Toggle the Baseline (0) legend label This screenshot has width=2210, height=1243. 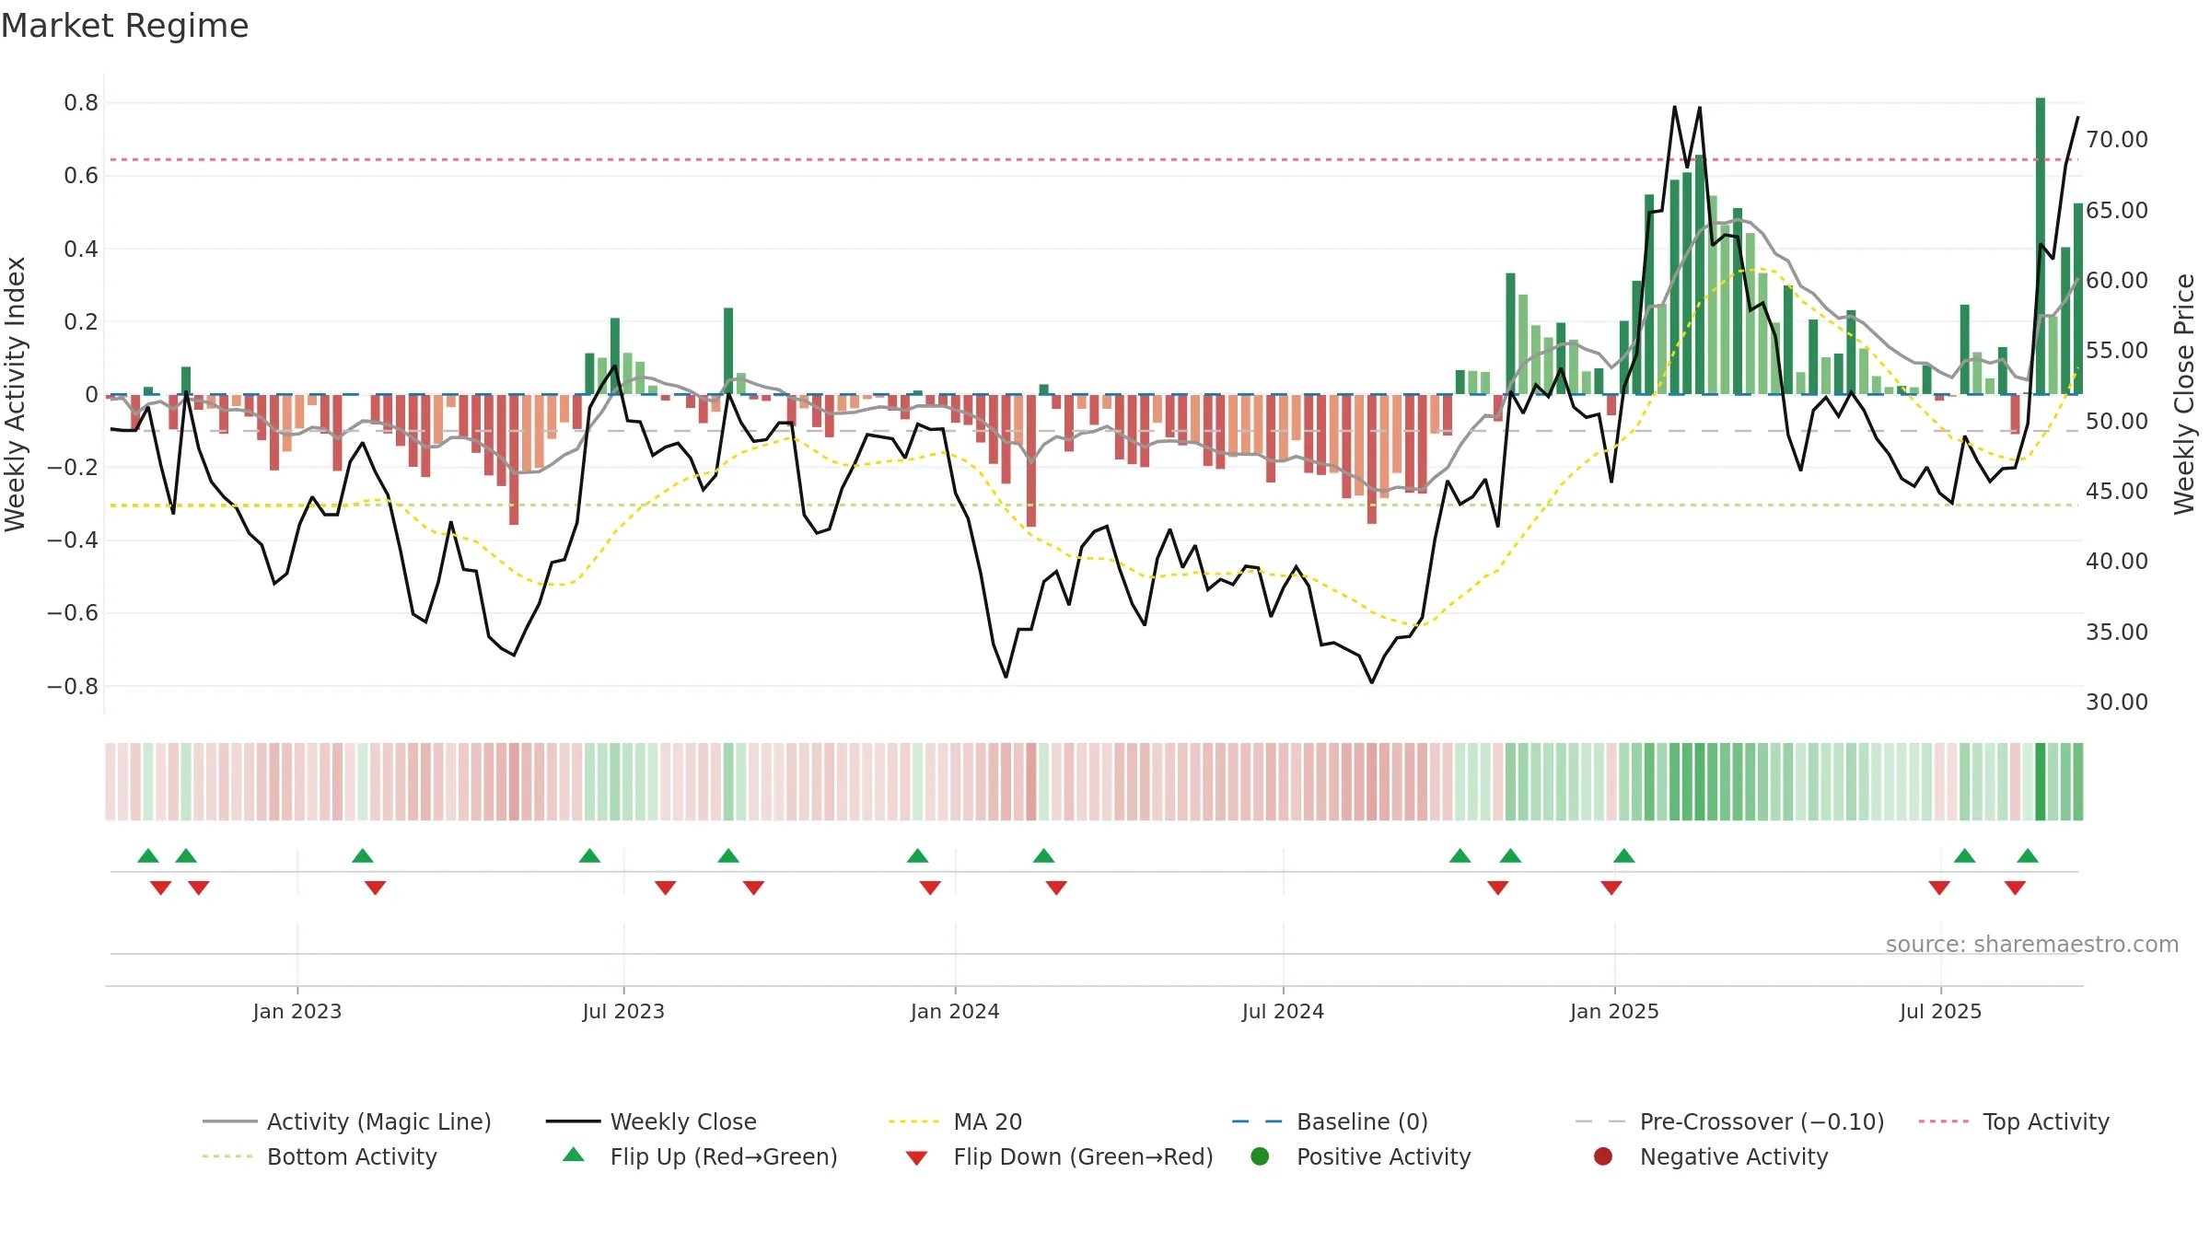1363,1121
